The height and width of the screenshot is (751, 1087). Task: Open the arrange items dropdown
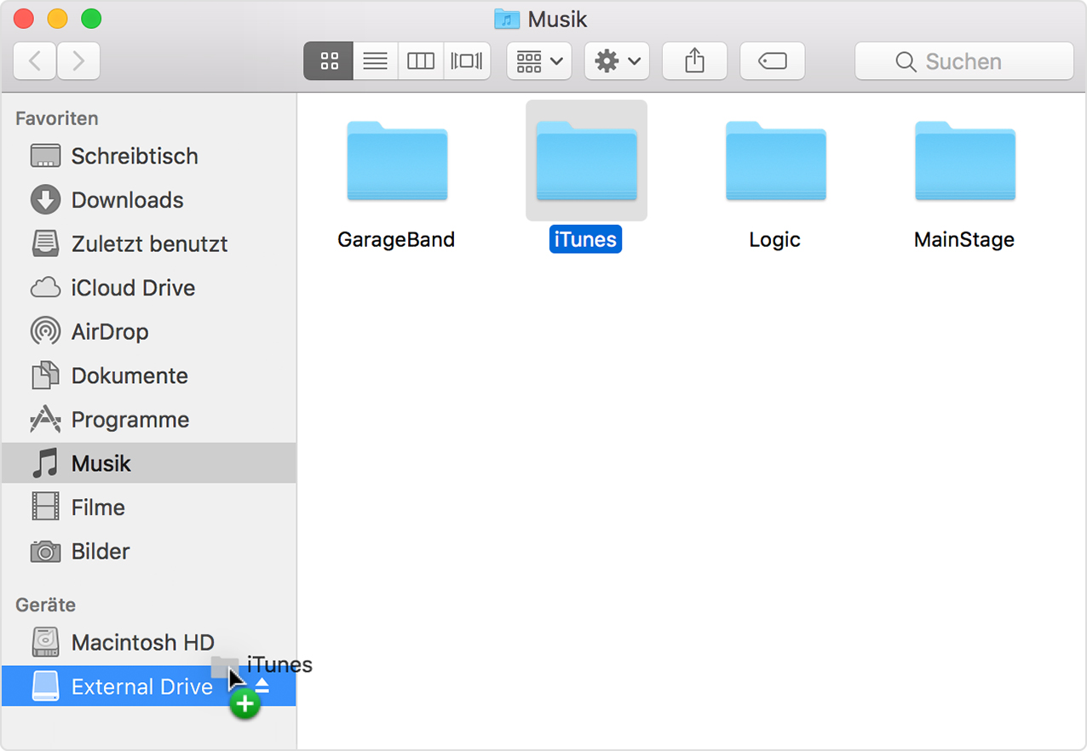click(539, 61)
